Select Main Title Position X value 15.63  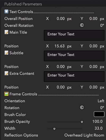point(60,46)
